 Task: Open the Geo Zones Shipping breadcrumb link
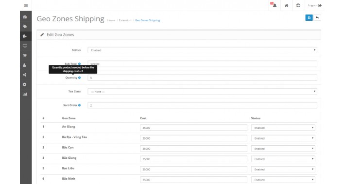point(147,20)
